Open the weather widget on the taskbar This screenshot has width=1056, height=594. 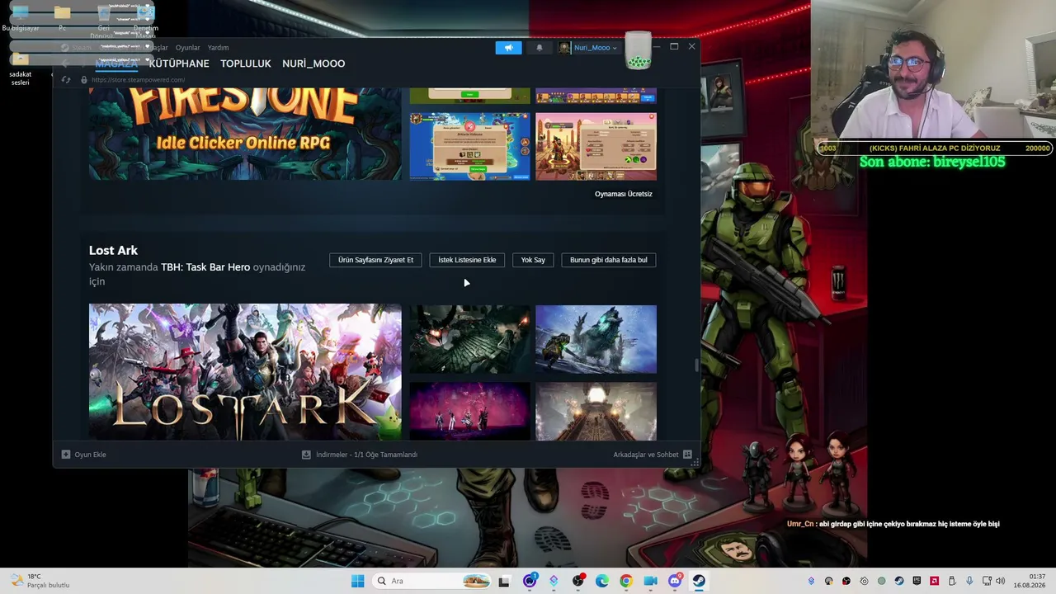(x=40, y=581)
